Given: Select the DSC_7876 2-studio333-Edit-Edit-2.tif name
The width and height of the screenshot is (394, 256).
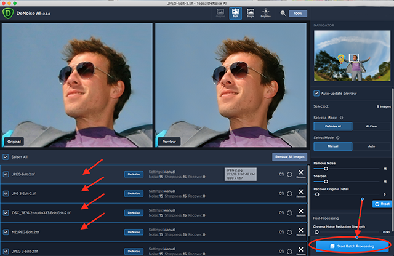Looking at the screenshot, I should tap(41, 213).
